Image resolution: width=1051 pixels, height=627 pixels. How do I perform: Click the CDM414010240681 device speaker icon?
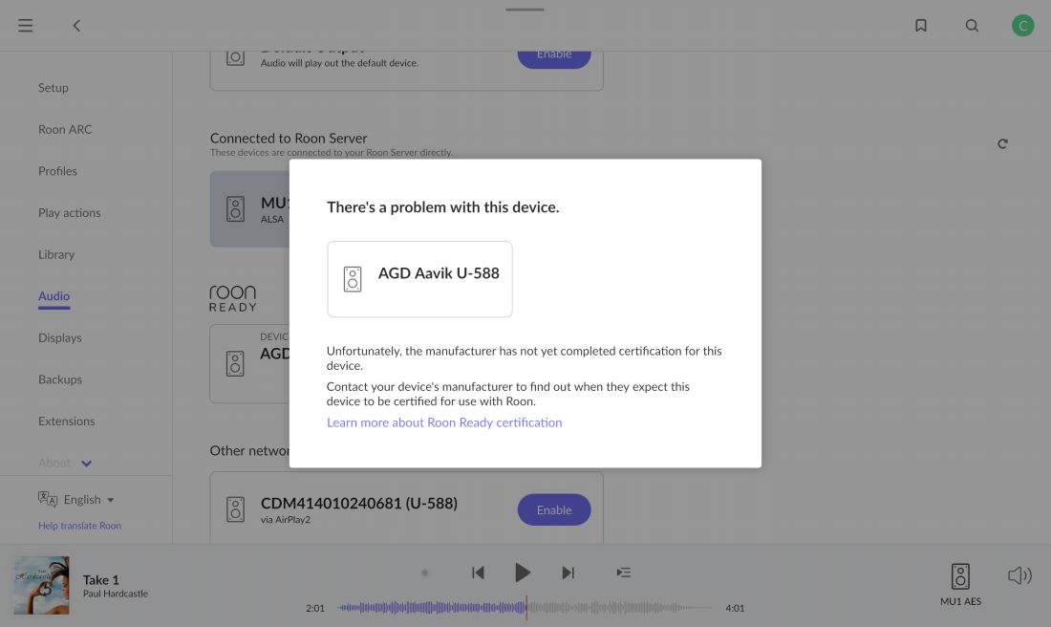[235, 509]
